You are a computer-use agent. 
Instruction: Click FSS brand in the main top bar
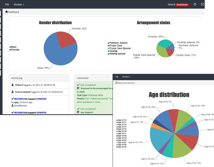(7, 4)
